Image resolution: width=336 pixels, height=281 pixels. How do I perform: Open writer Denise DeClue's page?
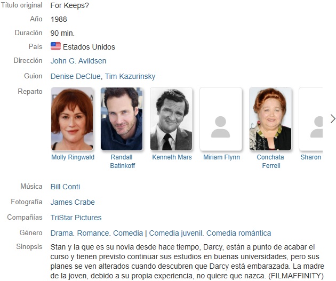click(75, 76)
